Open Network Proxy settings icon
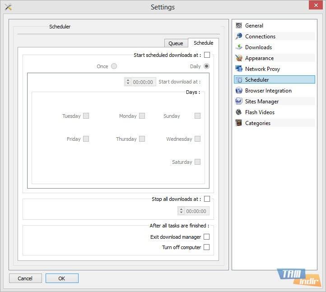326x292 pixels. (x=239, y=69)
